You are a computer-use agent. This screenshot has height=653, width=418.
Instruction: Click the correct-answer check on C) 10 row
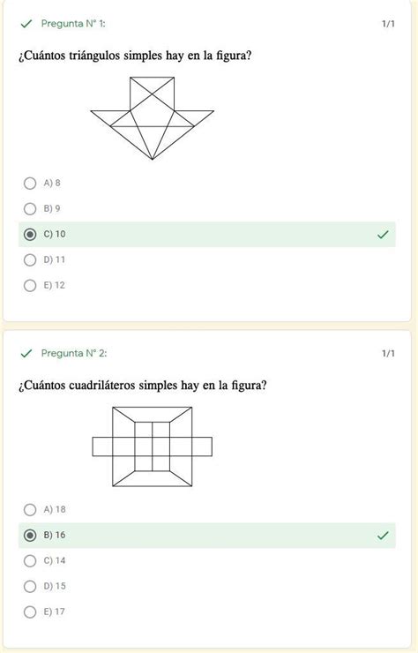pyautogui.click(x=383, y=235)
